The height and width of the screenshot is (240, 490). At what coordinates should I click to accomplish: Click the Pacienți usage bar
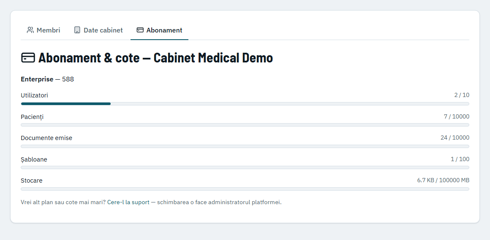coord(245,125)
